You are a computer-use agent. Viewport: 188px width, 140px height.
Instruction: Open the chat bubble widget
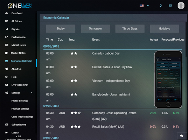tap(182, 136)
